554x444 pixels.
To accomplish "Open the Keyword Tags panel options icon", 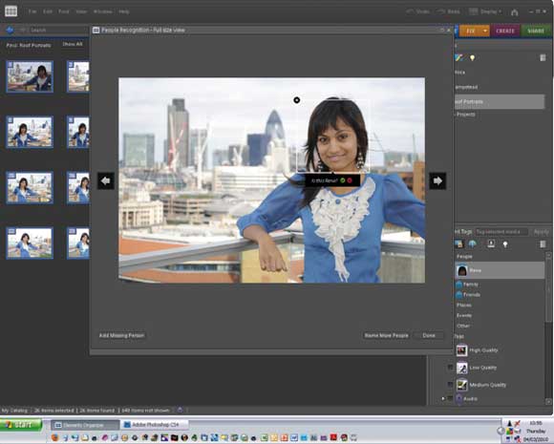I will [543, 243].
